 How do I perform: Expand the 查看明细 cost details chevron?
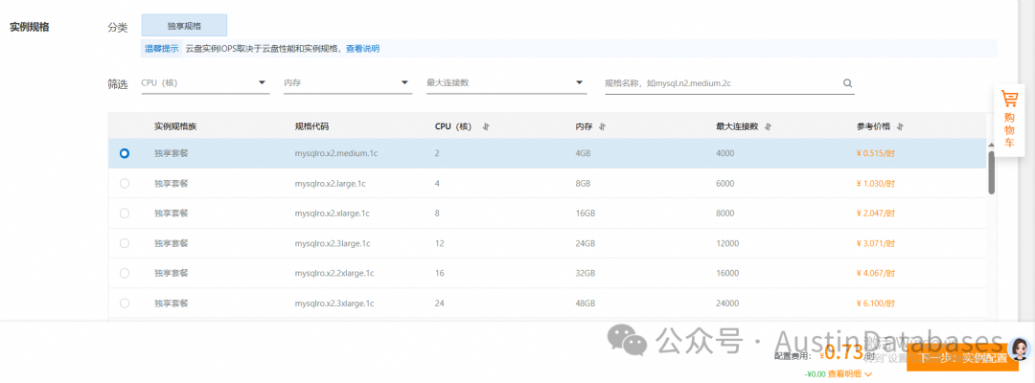[x=868, y=374]
